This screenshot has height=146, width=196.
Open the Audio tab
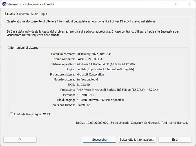34,14
